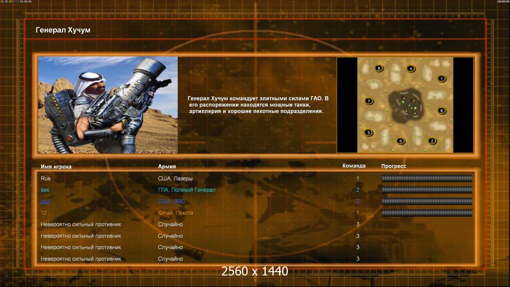Click the 'Команда' column header

[354, 166]
